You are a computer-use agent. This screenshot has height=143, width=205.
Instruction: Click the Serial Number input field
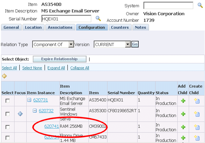tap(66, 19)
